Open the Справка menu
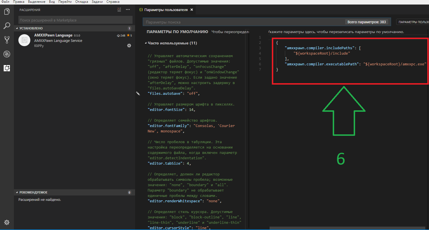This screenshot has height=230, width=429. tap(113, 2)
